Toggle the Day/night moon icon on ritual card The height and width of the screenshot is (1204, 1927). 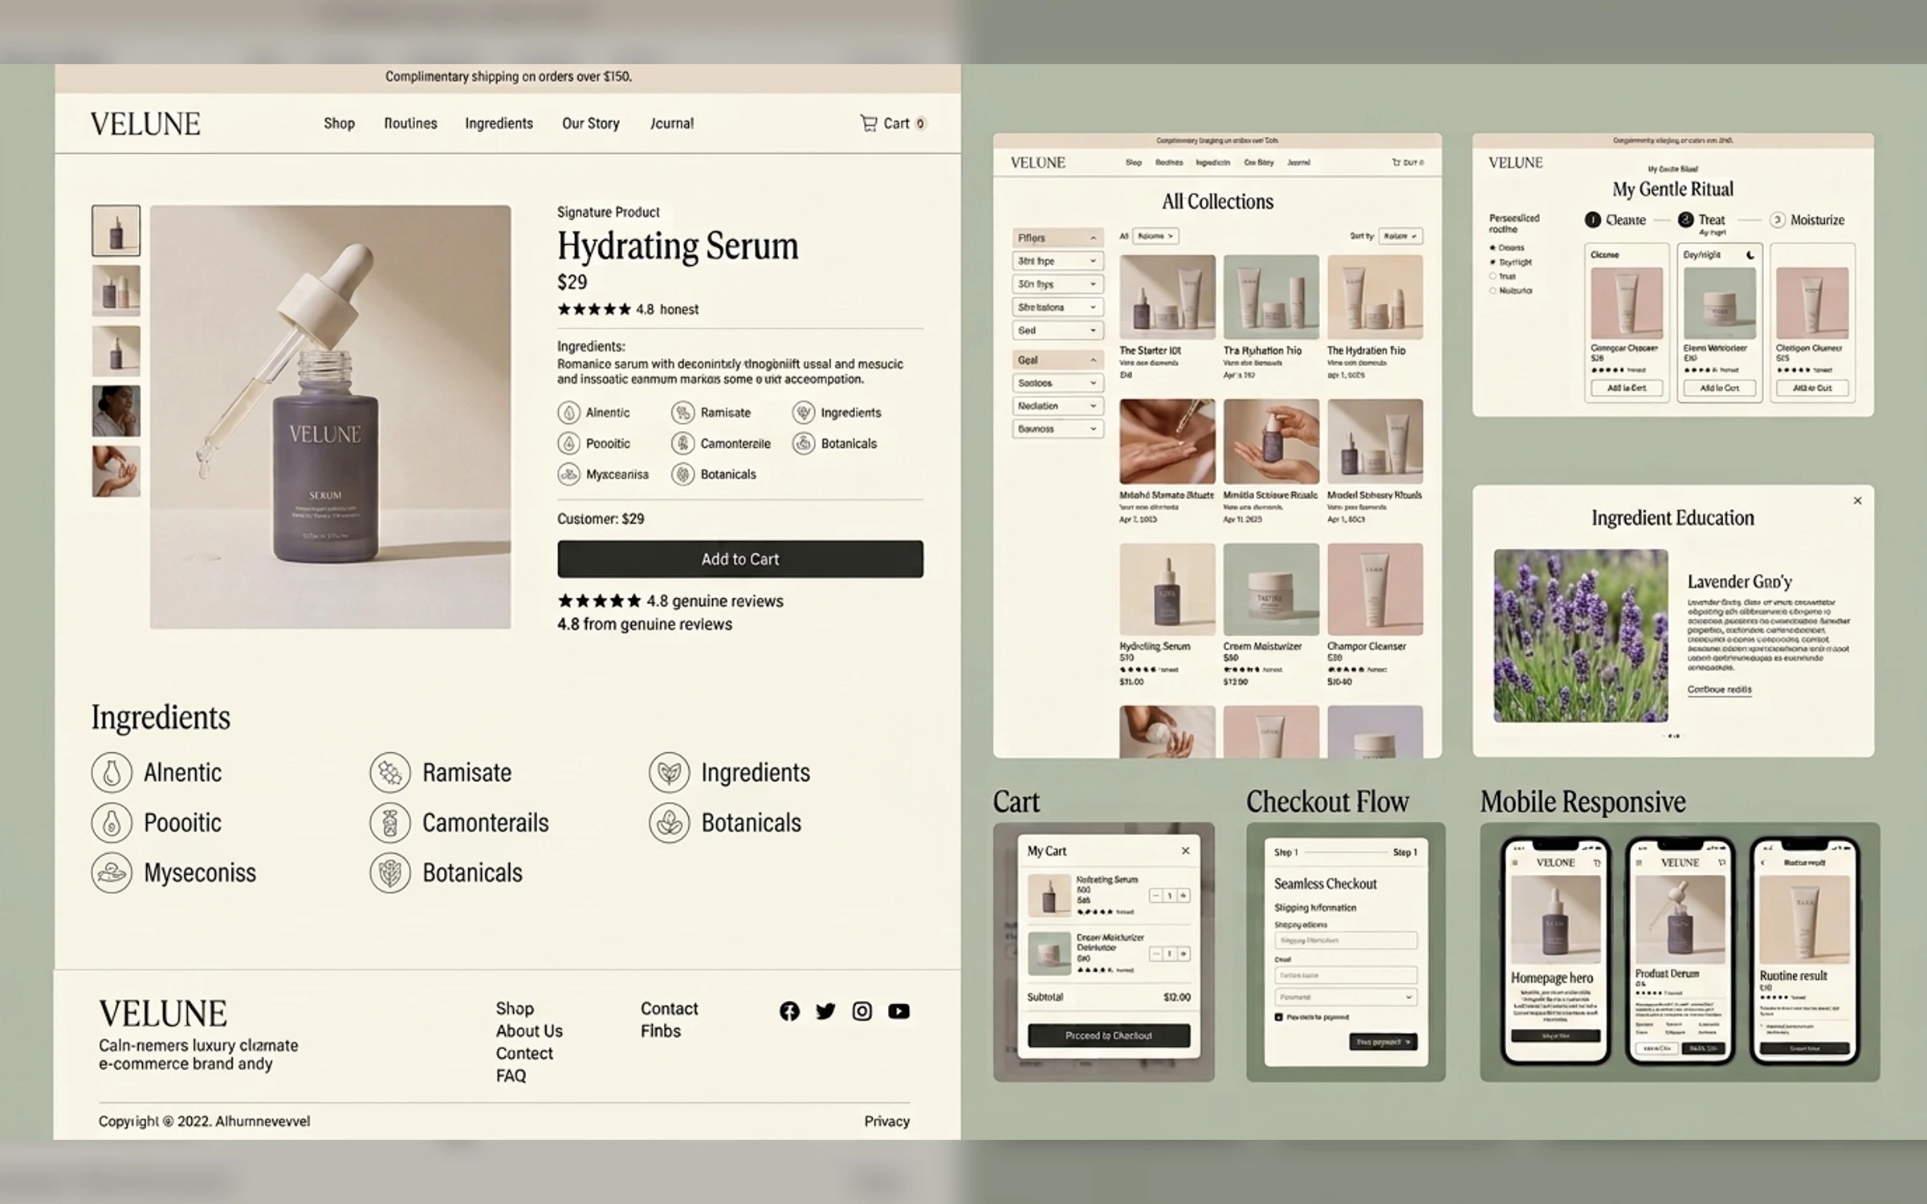point(1750,255)
